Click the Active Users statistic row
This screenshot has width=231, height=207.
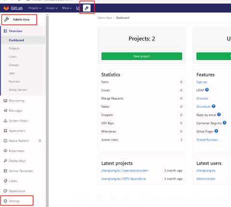(x=141, y=140)
